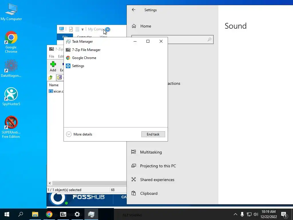Click the archive icon in 7-Zip path bar
The image size is (293, 220).
point(60,77)
